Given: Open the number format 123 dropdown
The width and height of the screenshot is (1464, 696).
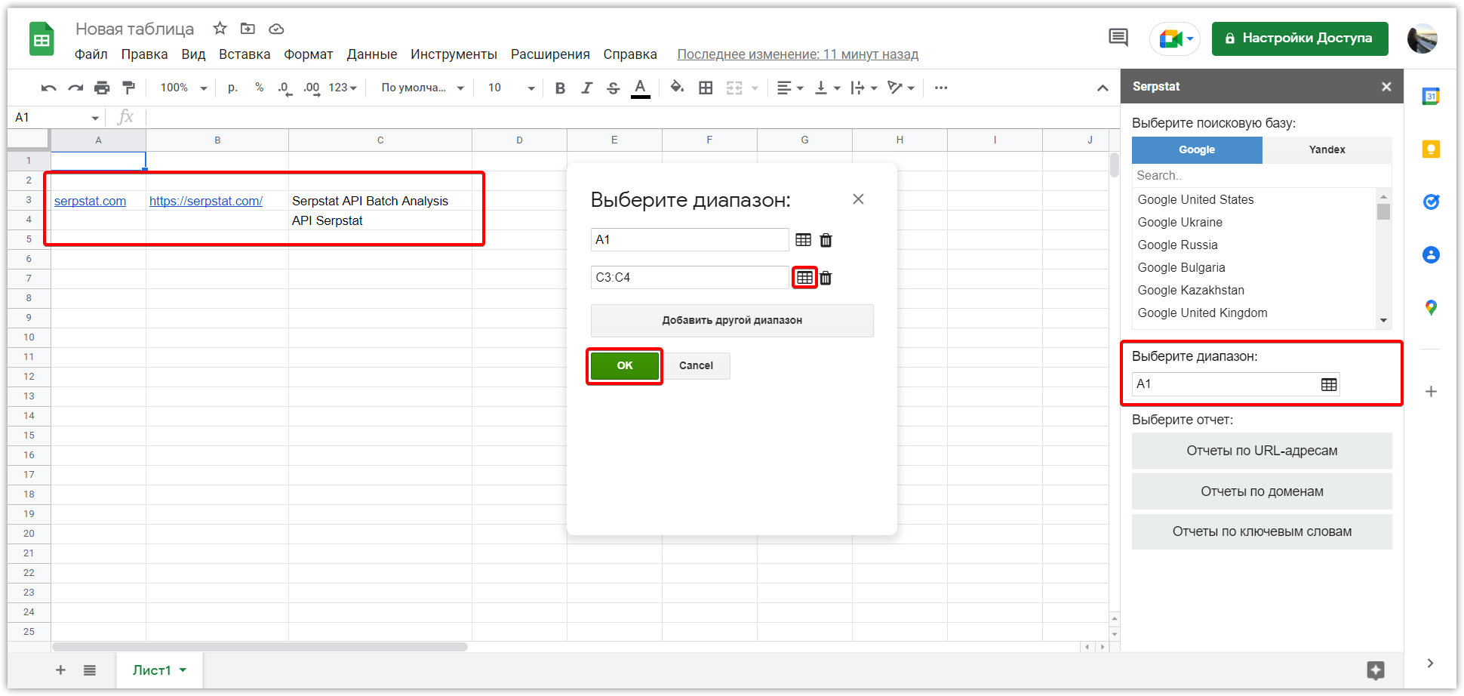Looking at the screenshot, I should (343, 88).
